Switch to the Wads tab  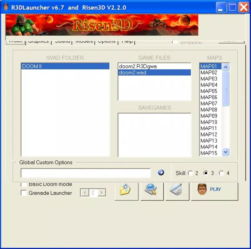pos(15,42)
